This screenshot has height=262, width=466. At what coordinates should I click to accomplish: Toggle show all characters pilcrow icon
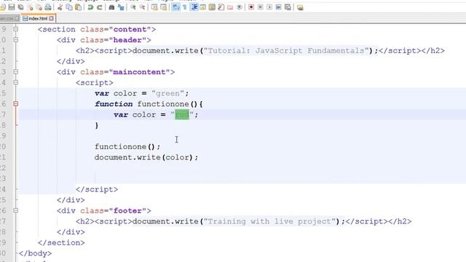[x=184, y=7]
